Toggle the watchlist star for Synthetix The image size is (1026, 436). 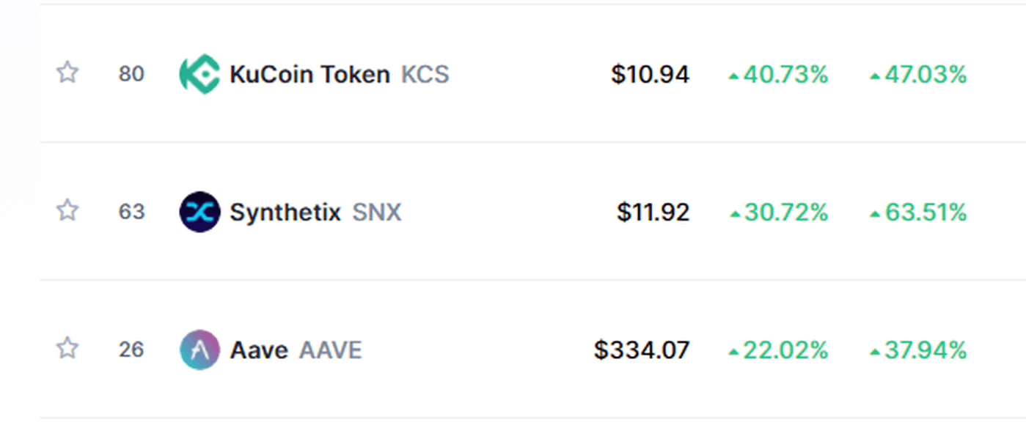coord(67,210)
